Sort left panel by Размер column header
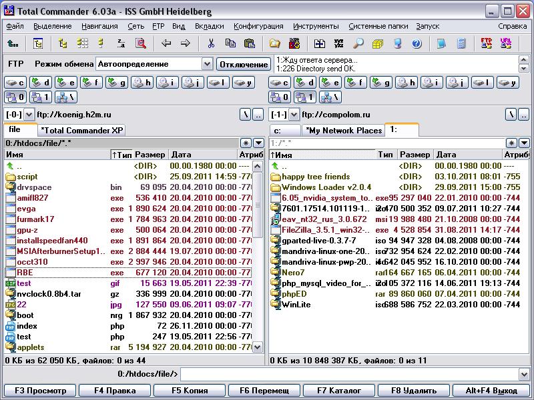534x400 pixels. (150, 155)
